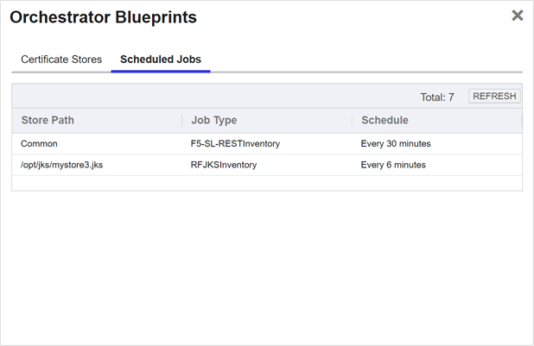Select the Common store path row
Viewport: 534px width, 346px height.
[x=39, y=143]
